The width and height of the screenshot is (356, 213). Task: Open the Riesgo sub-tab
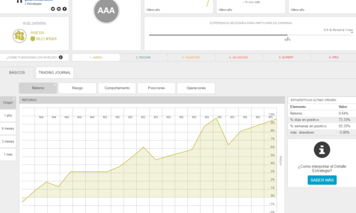point(77,88)
